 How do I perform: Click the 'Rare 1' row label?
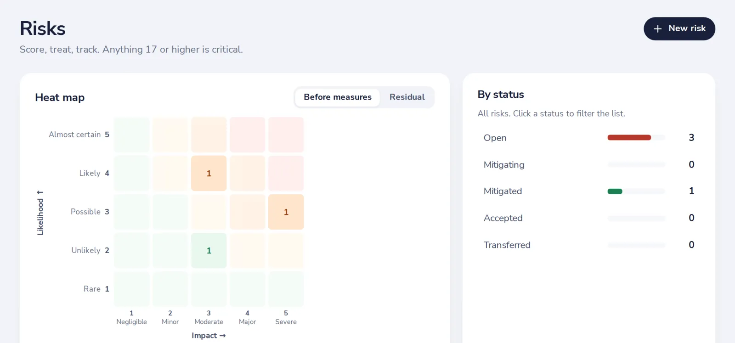click(96, 289)
